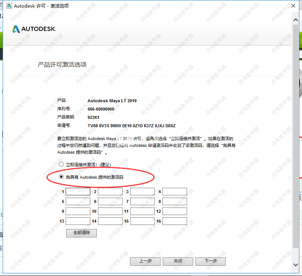The width and height of the screenshot is (302, 276).
Task: Click the 关闭 button
Action: click(x=178, y=261)
